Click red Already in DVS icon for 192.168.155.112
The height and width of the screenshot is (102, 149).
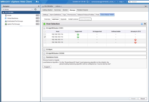tap(135, 42)
